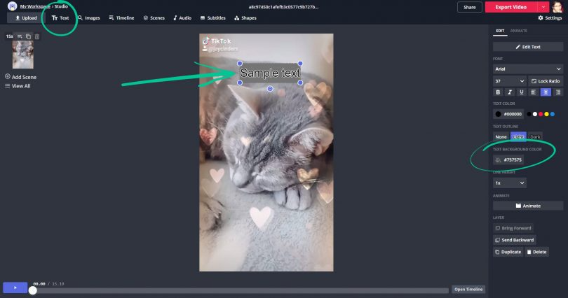Align text to the left
The image size is (568, 298).
click(x=534, y=92)
